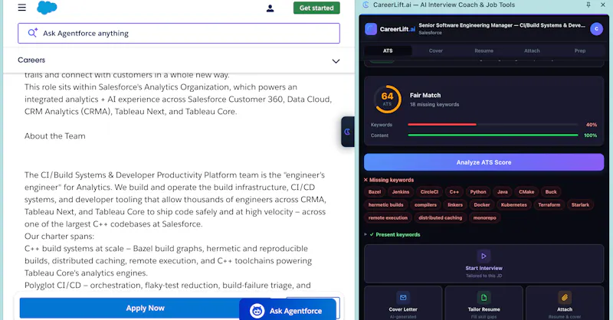The width and height of the screenshot is (613, 320).
Task: Click the Ask Agentforce search field
Action: 179,33
